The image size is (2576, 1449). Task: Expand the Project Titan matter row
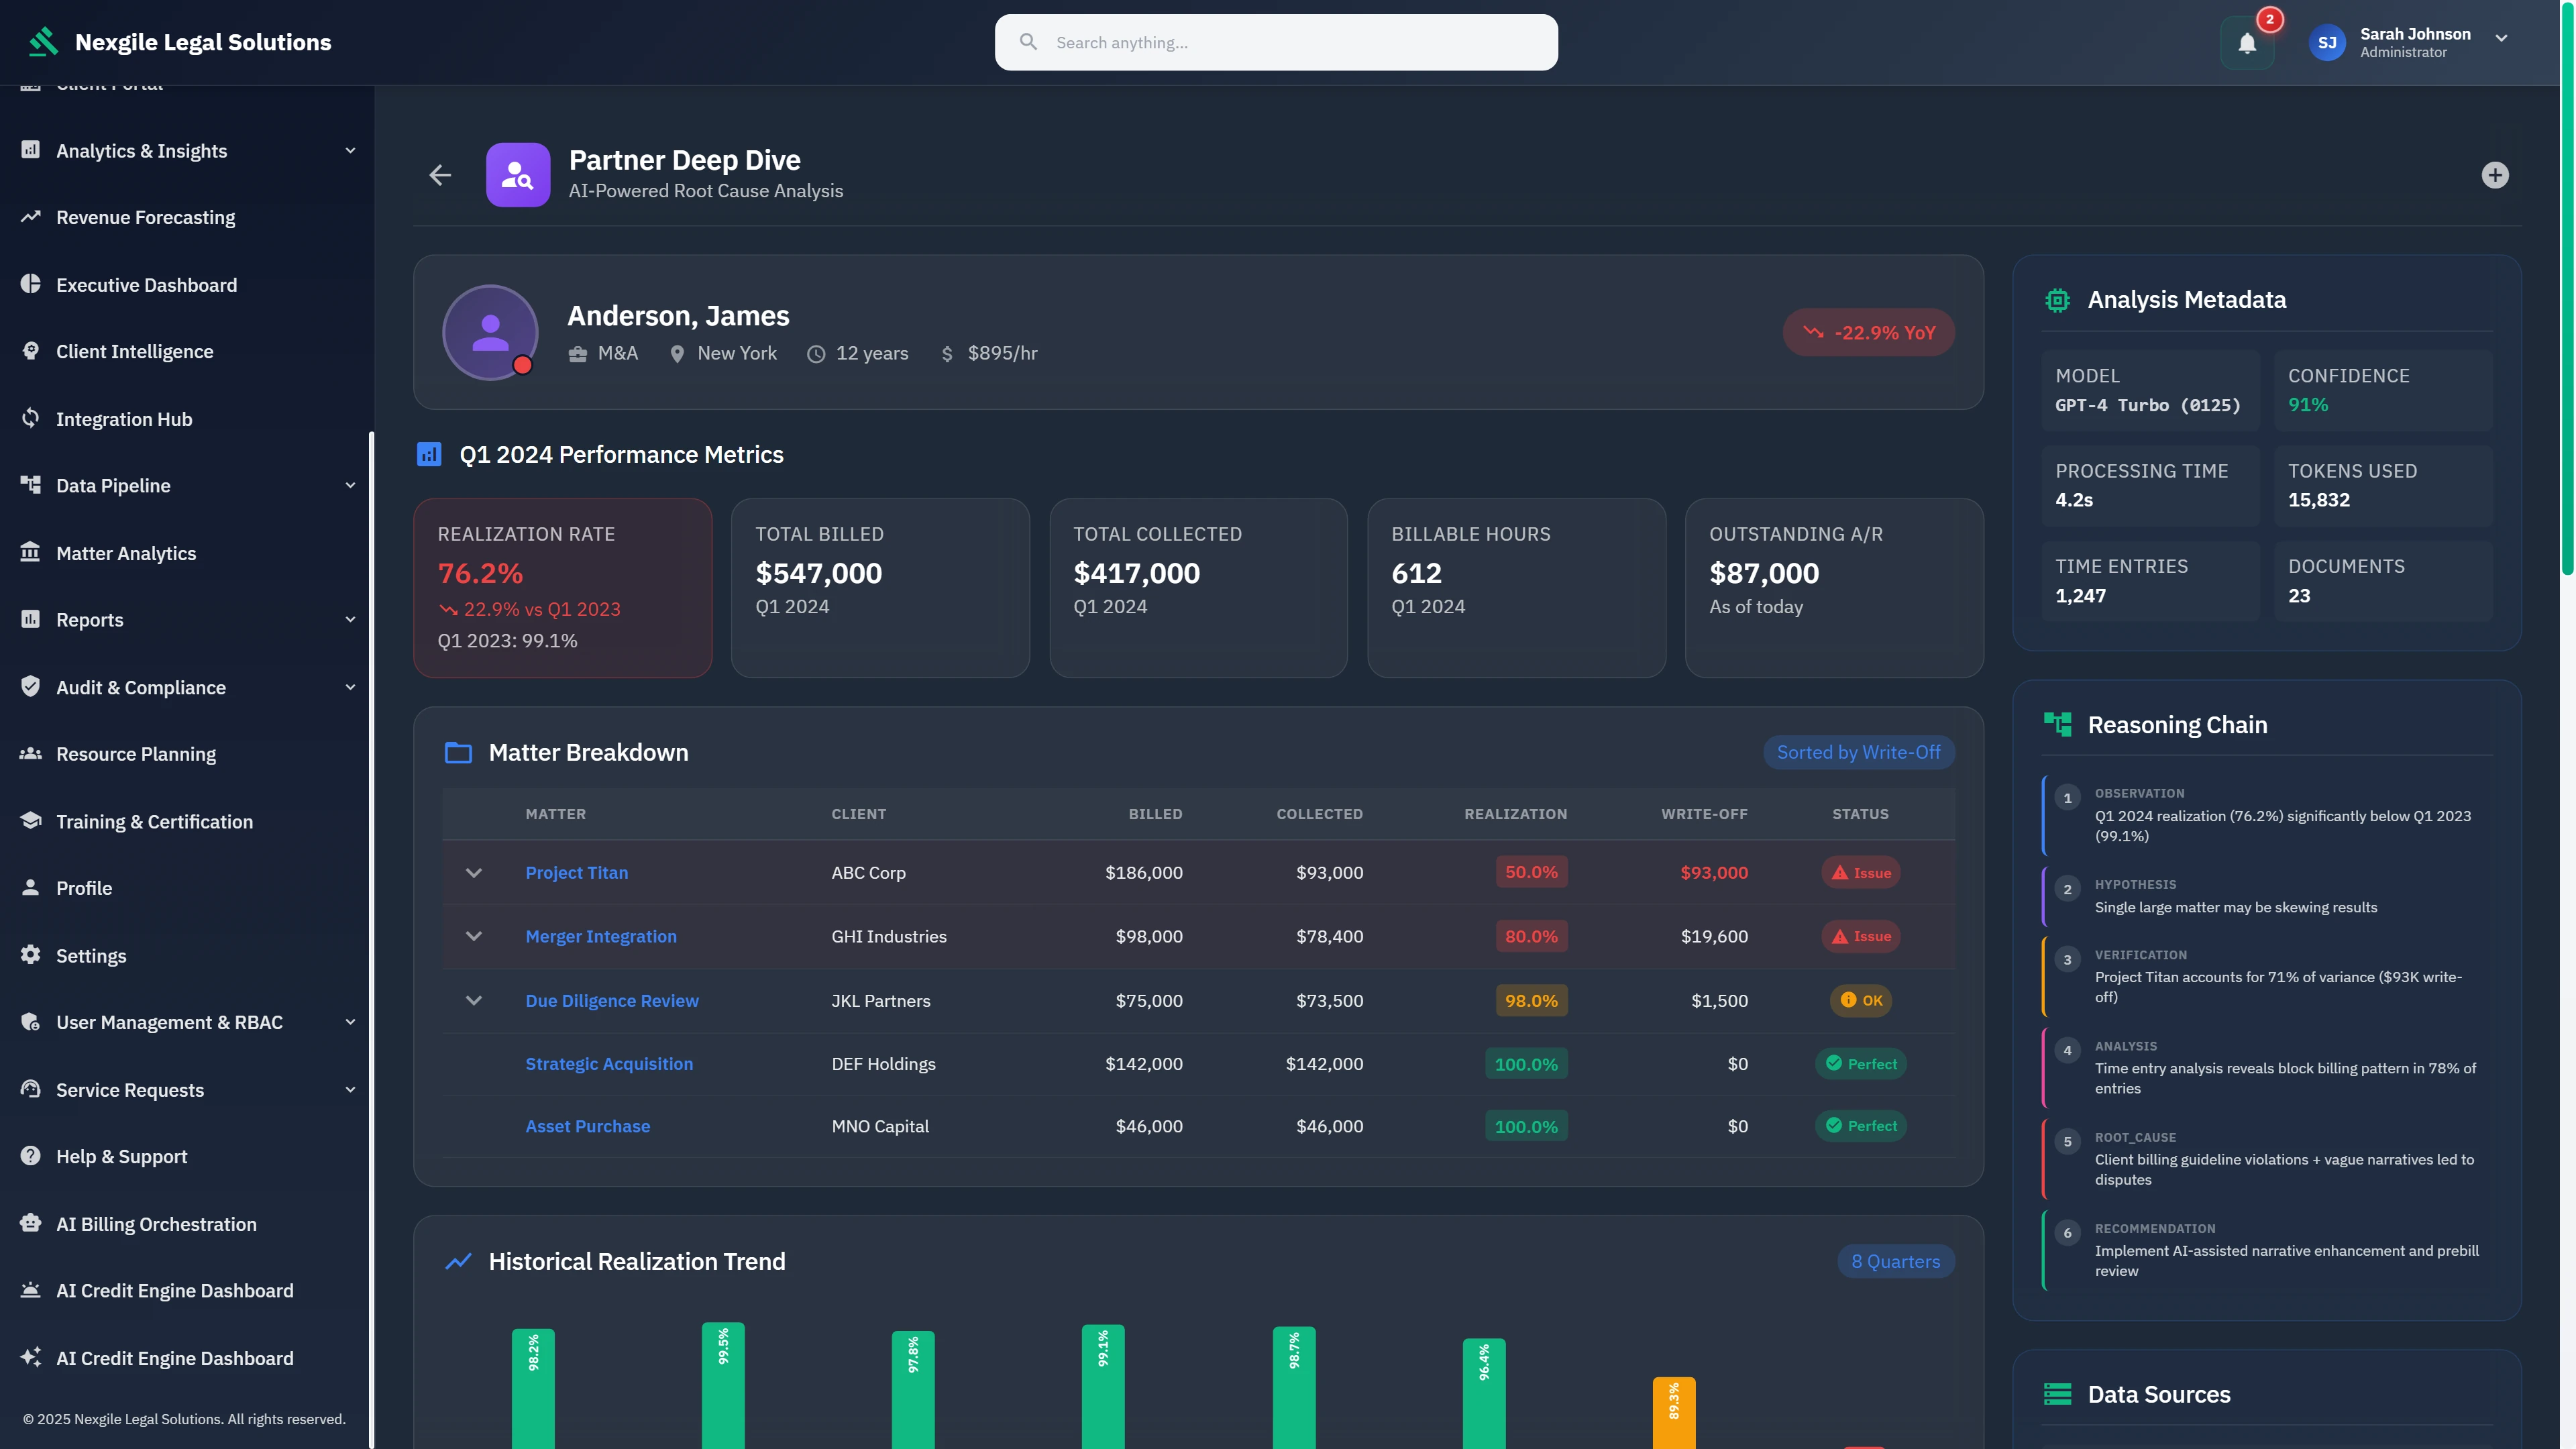click(x=474, y=871)
